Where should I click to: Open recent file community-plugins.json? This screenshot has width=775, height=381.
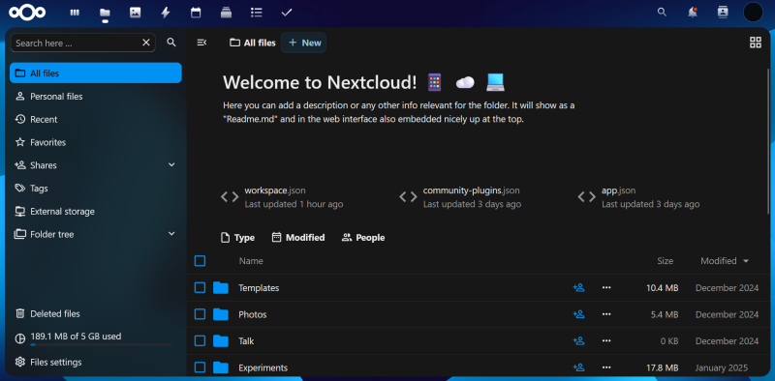coord(460,197)
